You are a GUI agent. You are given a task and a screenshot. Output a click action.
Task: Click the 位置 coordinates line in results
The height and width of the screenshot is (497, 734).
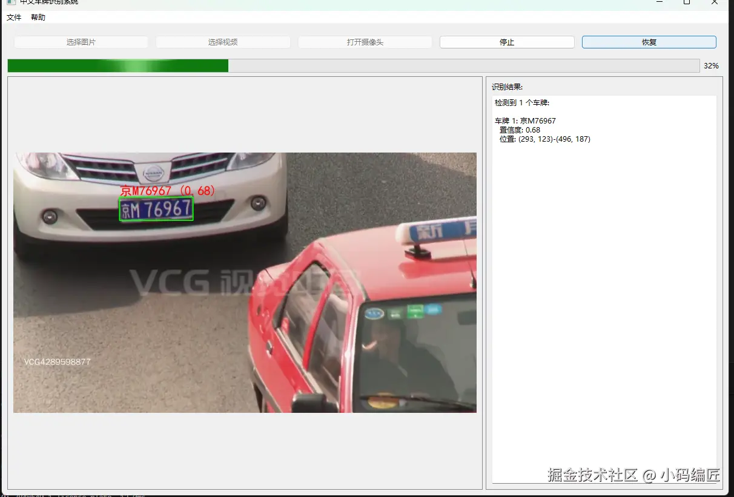pyautogui.click(x=544, y=139)
